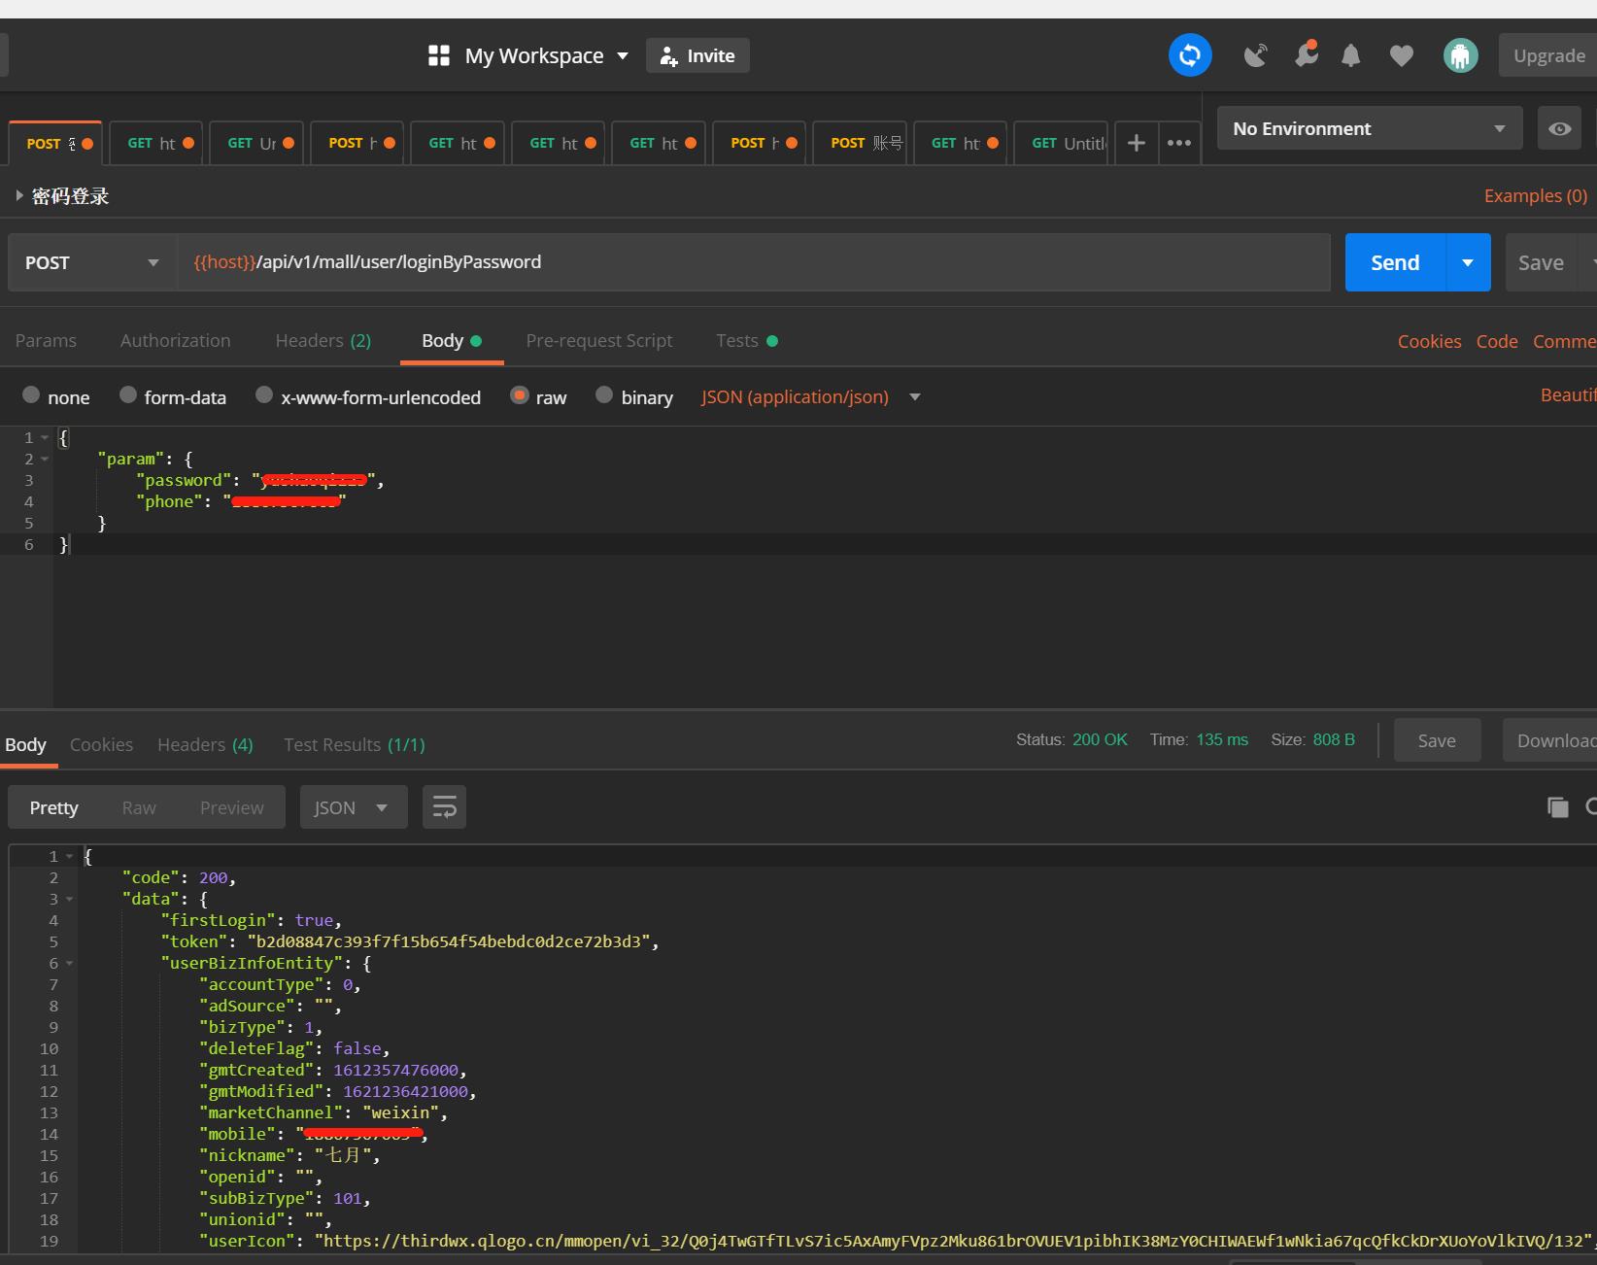
Task: Select the binary body type
Action: click(603, 394)
